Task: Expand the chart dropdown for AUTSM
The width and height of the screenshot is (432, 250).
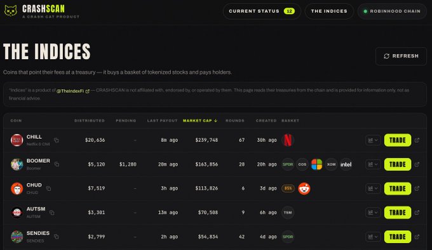Action: (373, 212)
